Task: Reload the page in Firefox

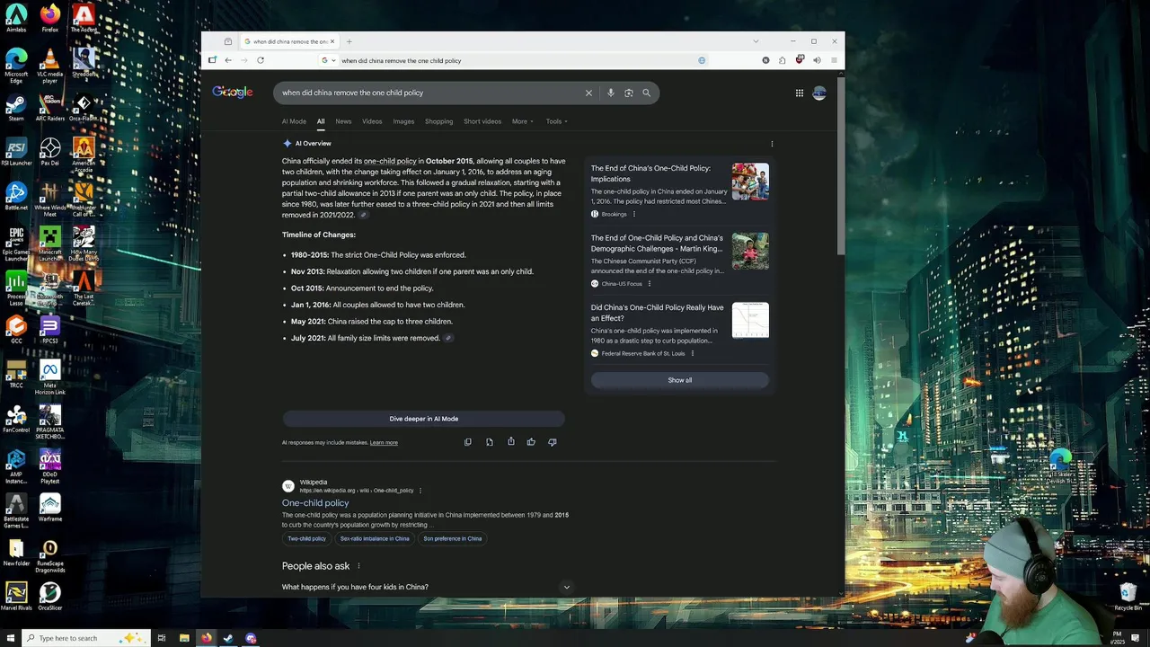Action: tap(261, 60)
